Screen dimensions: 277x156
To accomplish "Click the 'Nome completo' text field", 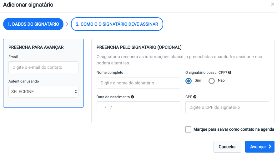I will click(138, 83).
